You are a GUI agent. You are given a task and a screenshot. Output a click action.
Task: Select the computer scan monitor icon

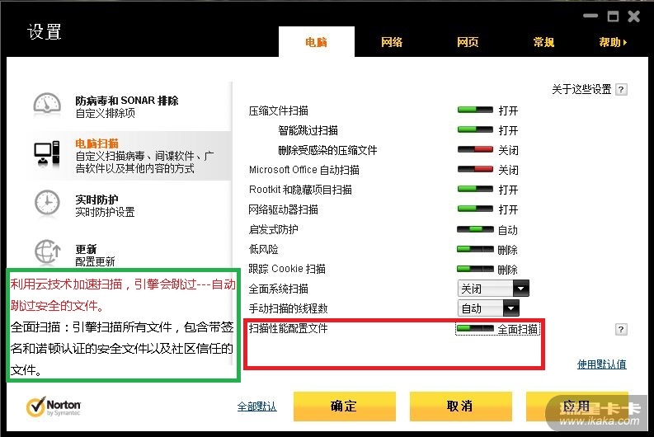(47, 154)
